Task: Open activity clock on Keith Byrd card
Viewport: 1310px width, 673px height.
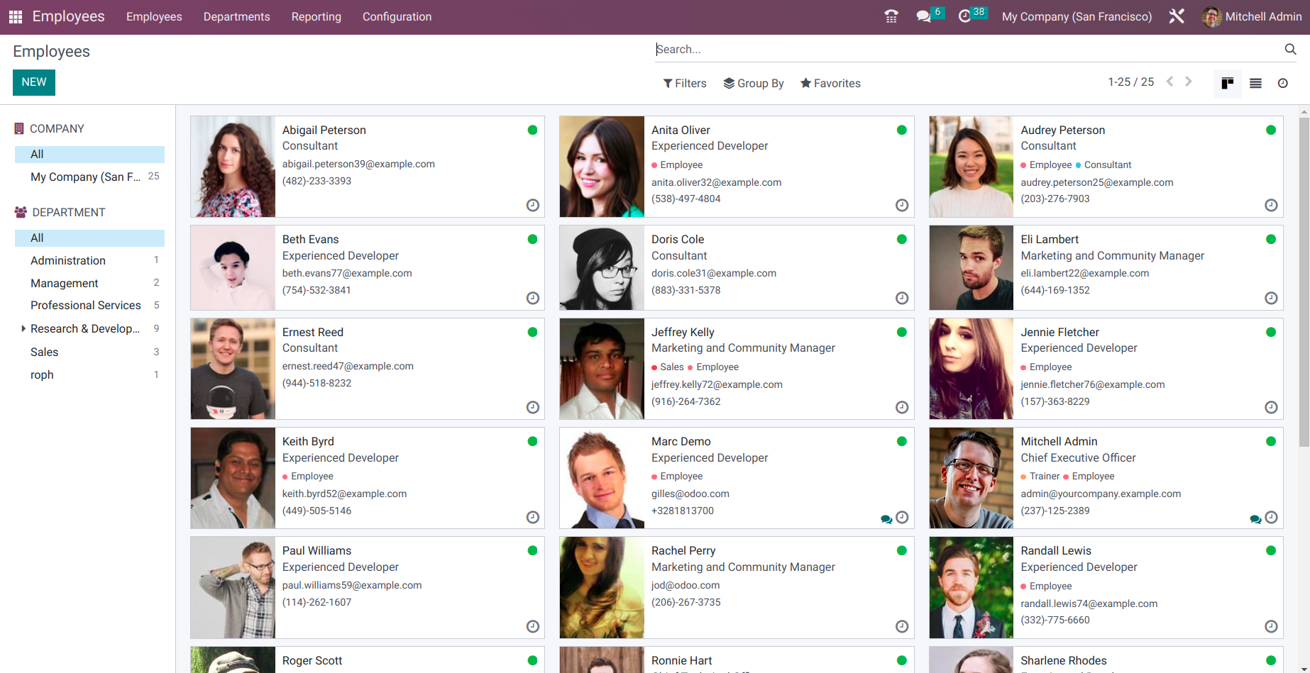Action: tap(533, 517)
